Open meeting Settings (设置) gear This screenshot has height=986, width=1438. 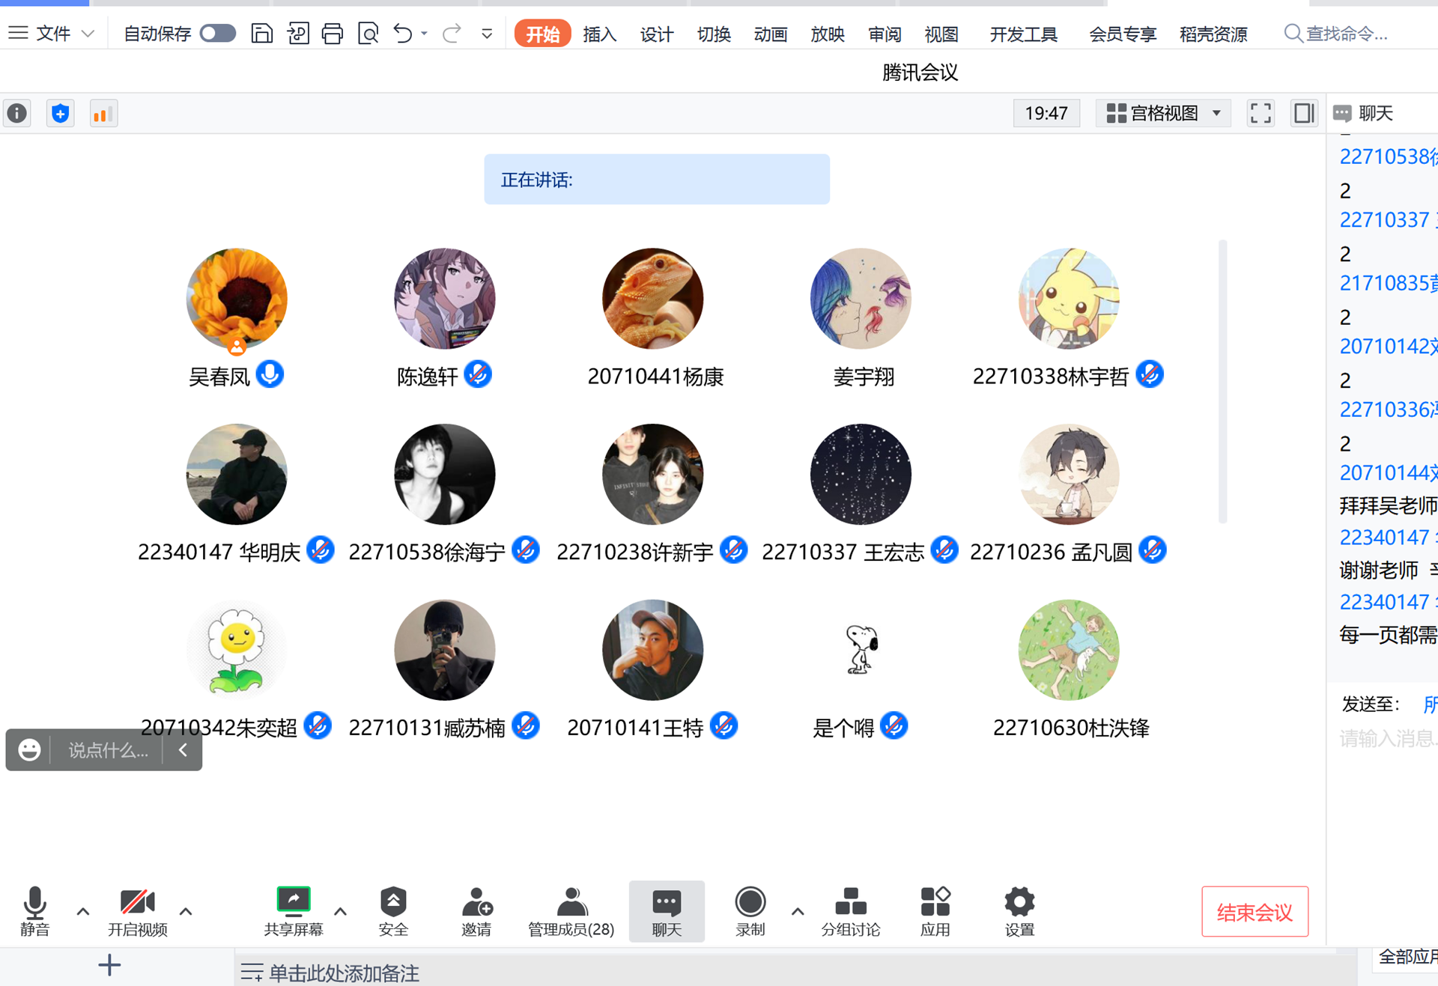pos(1019,903)
